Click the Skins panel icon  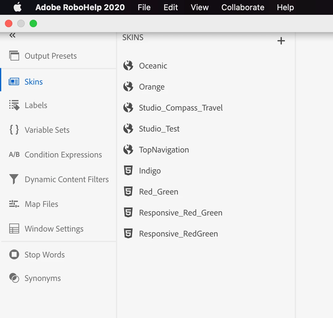tap(14, 82)
